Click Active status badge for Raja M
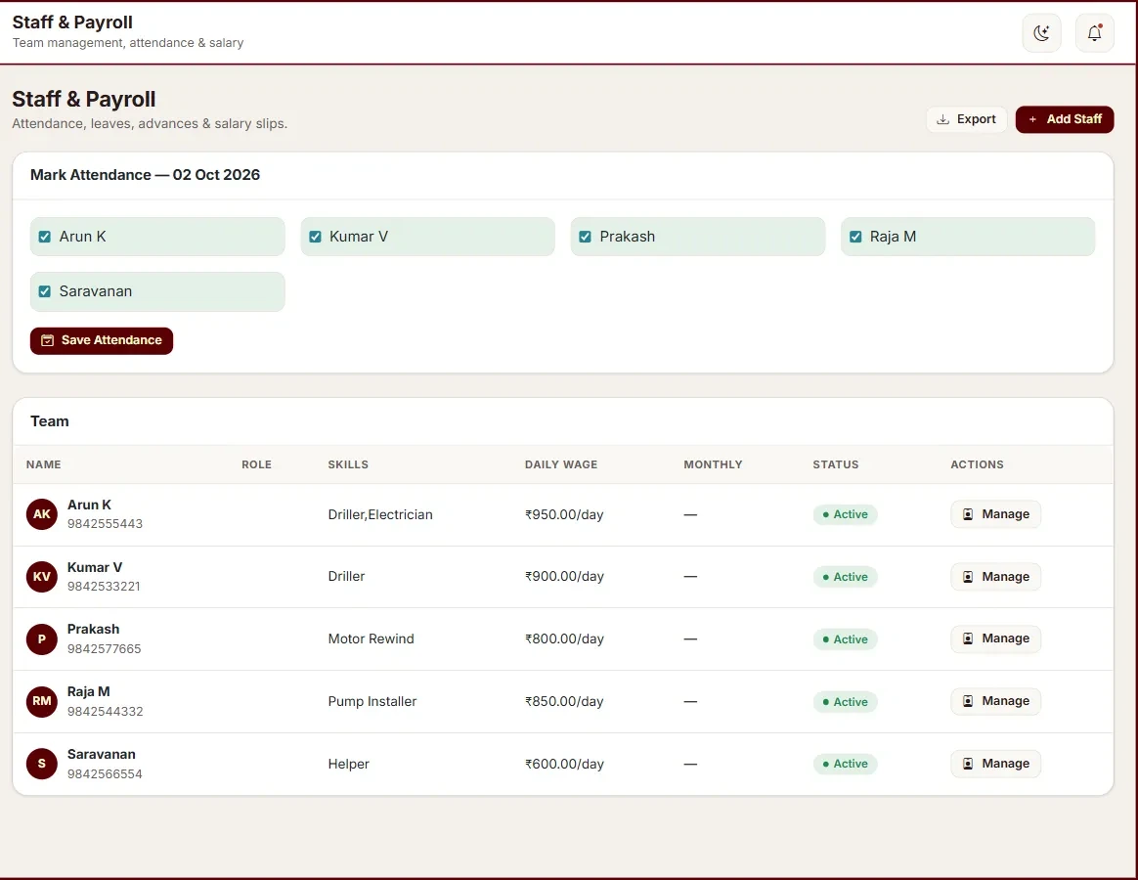Viewport: 1138px width, 880px height. tap(845, 701)
